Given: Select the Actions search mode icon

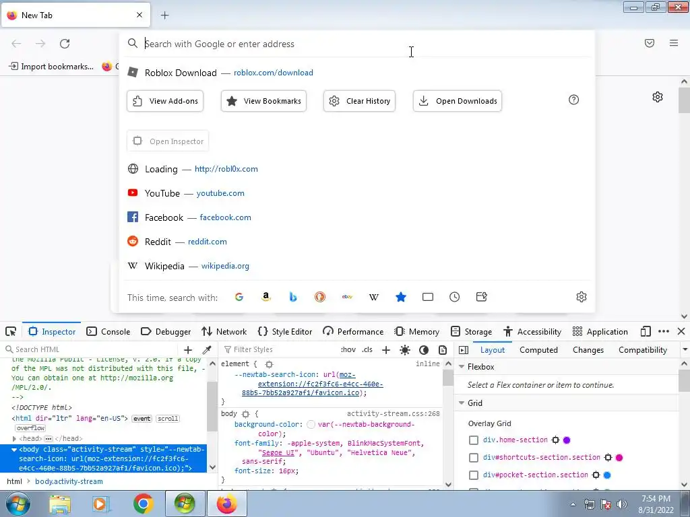Looking at the screenshot, I should tap(481, 297).
